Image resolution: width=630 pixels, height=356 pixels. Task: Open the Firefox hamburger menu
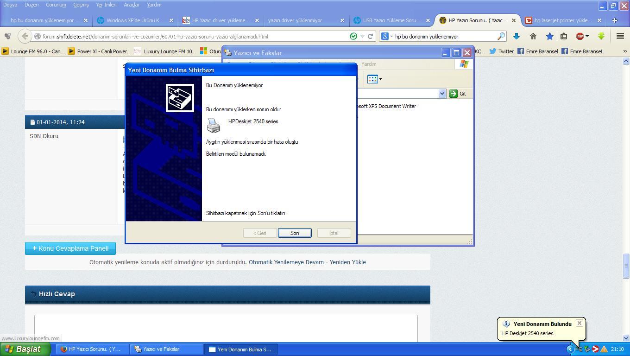click(x=620, y=36)
